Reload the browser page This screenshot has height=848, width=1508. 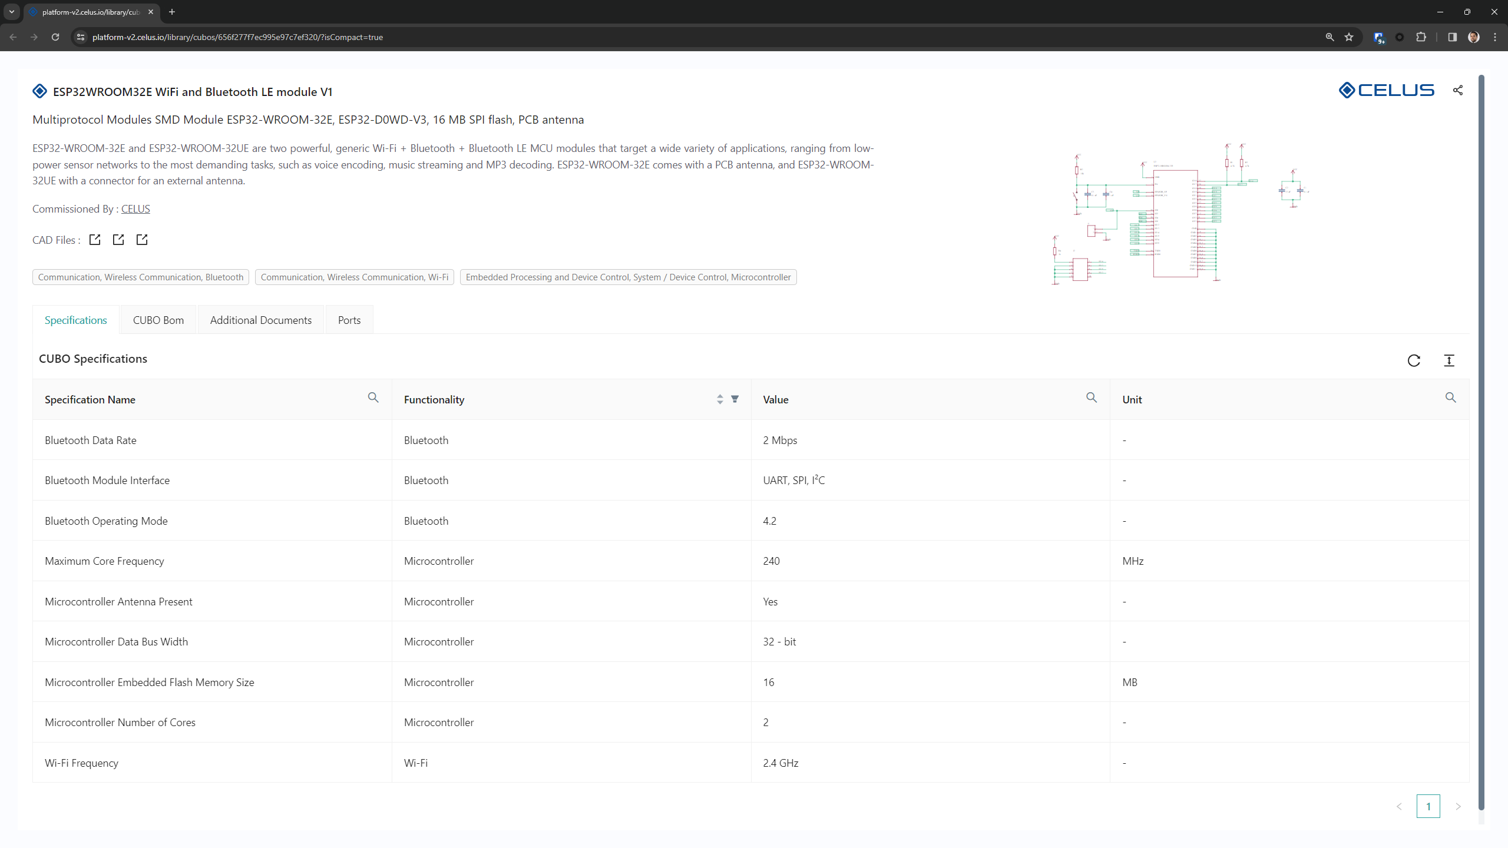[x=55, y=37]
